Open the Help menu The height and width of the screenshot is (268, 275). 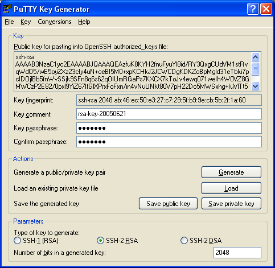coord(84,22)
